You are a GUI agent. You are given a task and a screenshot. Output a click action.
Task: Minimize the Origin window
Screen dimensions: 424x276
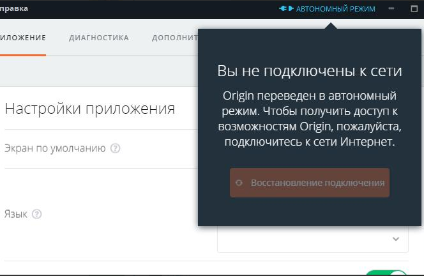click(x=391, y=9)
